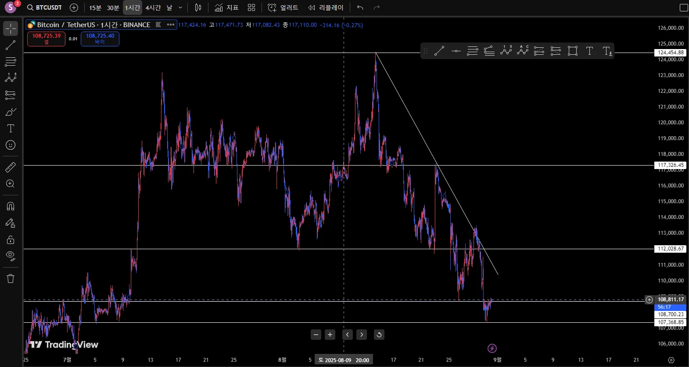Select ABC correction wave tool in floating toolbar

point(523,50)
